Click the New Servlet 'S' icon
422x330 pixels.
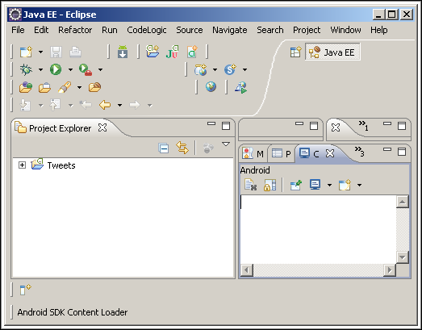pyautogui.click(x=231, y=69)
